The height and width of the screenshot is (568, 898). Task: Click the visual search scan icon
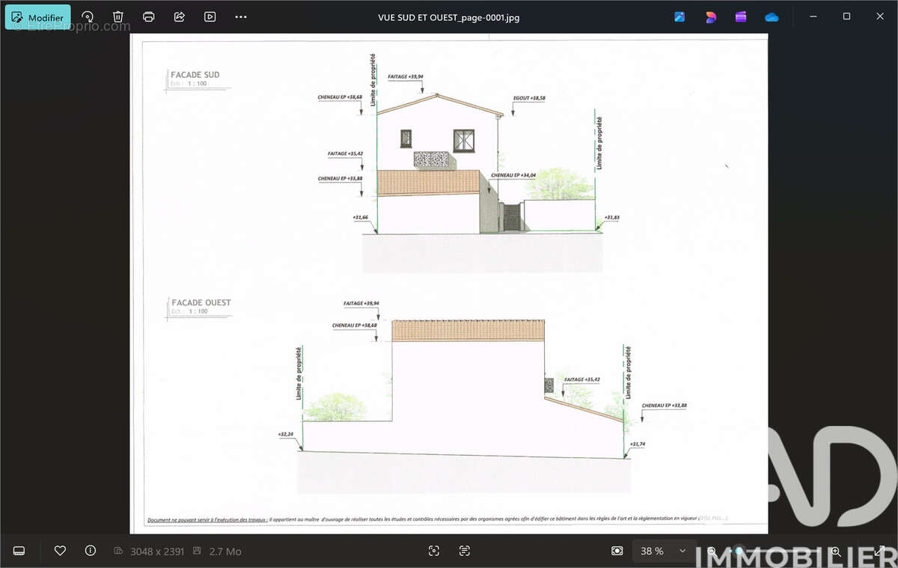point(434,551)
